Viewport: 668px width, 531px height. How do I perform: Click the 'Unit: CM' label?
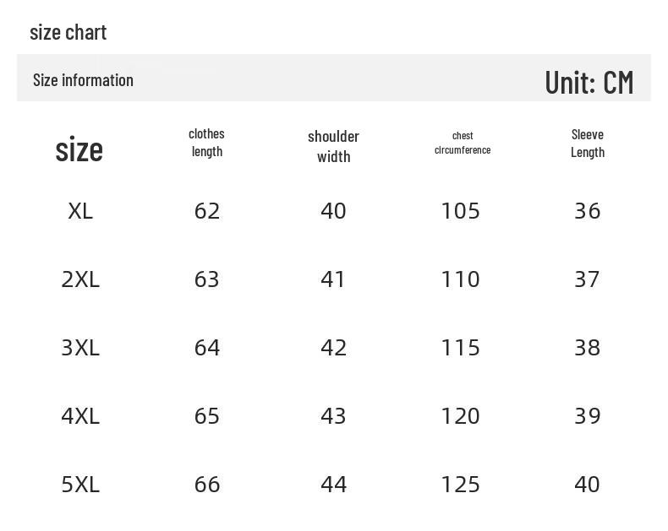pyautogui.click(x=589, y=82)
